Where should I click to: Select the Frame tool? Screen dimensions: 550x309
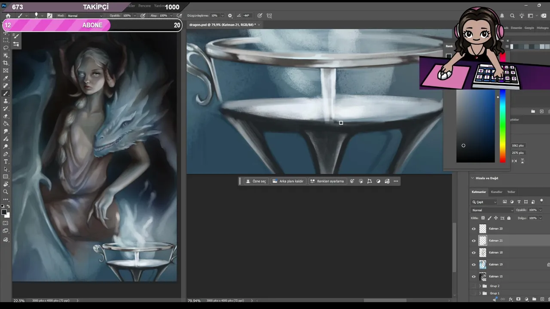point(6,71)
